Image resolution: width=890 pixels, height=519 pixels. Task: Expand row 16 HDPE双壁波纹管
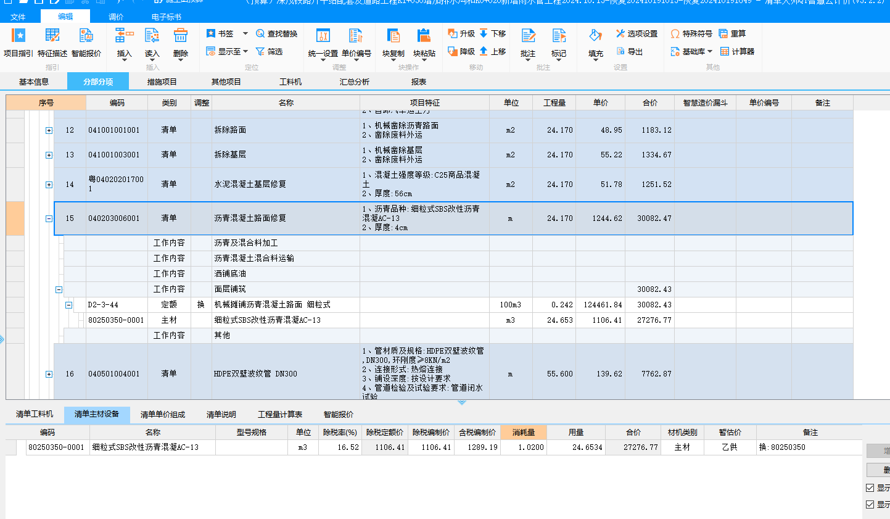pyautogui.click(x=49, y=374)
